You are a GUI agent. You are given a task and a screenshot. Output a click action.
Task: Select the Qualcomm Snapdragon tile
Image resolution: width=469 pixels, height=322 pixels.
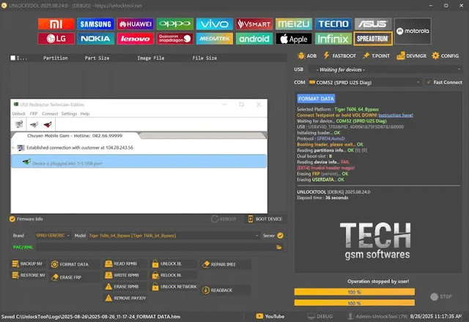click(x=175, y=39)
